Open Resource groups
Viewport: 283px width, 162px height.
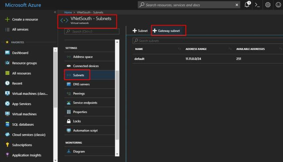(24, 63)
